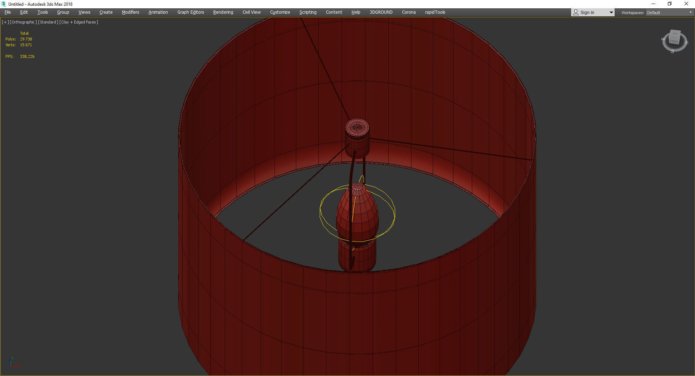Image resolution: width=695 pixels, height=376 pixels.
Task: Click the viewport [+] general menu label
Action: [5, 22]
